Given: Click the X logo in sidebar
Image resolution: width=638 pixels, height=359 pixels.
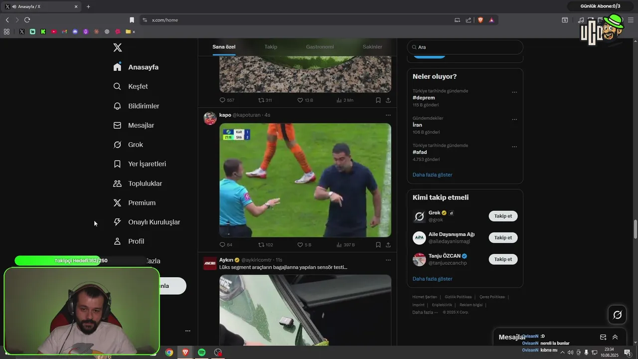Looking at the screenshot, I should tap(118, 47).
